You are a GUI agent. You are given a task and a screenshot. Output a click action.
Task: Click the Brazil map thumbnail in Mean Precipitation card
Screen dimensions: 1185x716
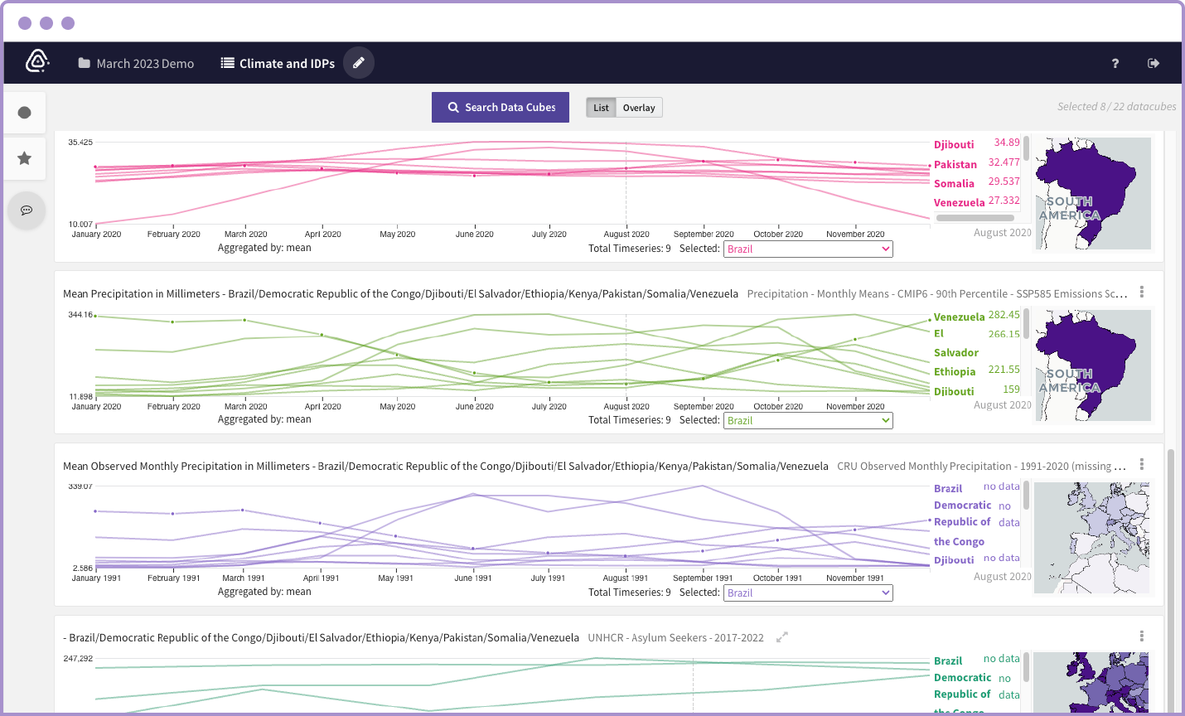point(1092,365)
